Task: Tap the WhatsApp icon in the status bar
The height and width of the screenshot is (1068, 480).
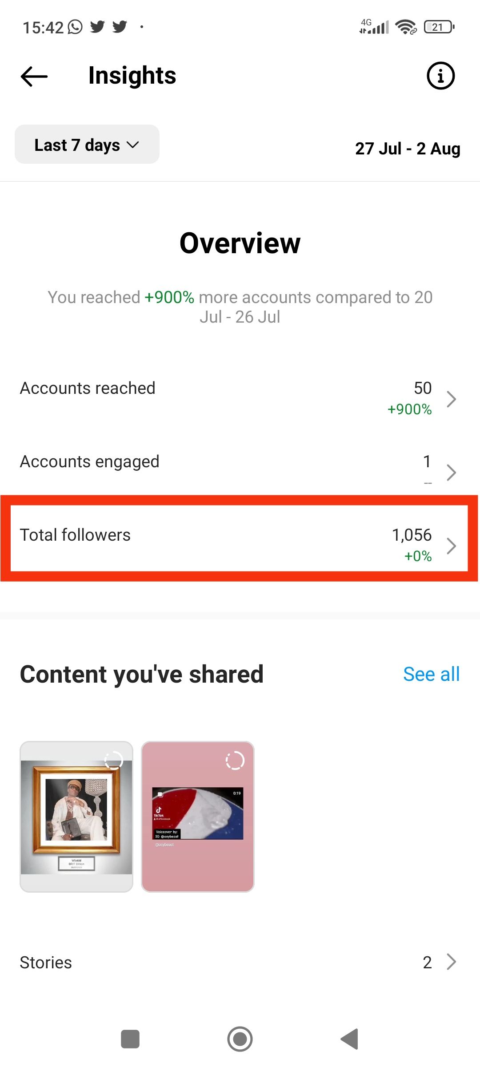Action: coord(74,27)
